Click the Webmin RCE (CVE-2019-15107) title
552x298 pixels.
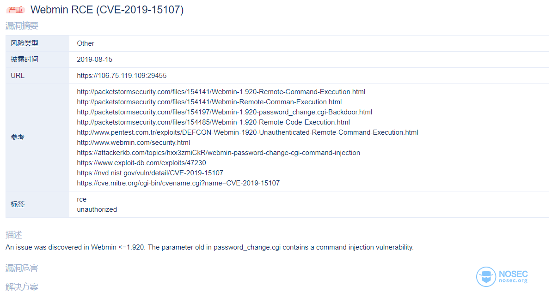click(107, 10)
